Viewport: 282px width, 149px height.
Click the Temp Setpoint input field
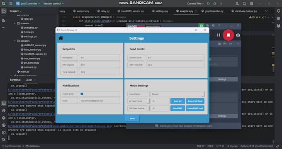pyautogui.click(x=100, y=72)
